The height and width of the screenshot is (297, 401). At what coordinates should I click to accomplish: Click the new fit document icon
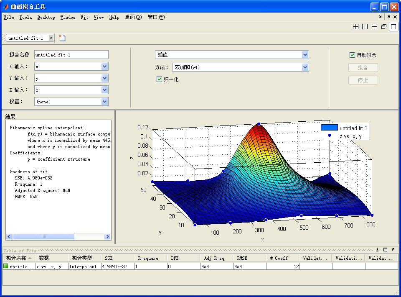62,38
